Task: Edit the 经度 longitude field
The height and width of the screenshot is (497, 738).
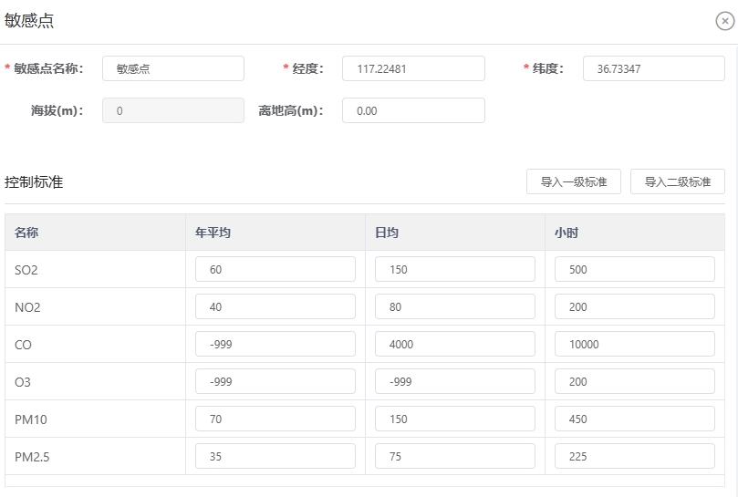Action: pos(413,68)
